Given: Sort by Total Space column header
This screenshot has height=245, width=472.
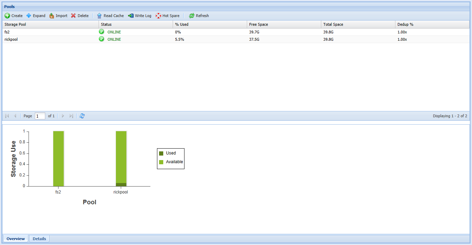Looking at the screenshot, I should tap(358, 24).
